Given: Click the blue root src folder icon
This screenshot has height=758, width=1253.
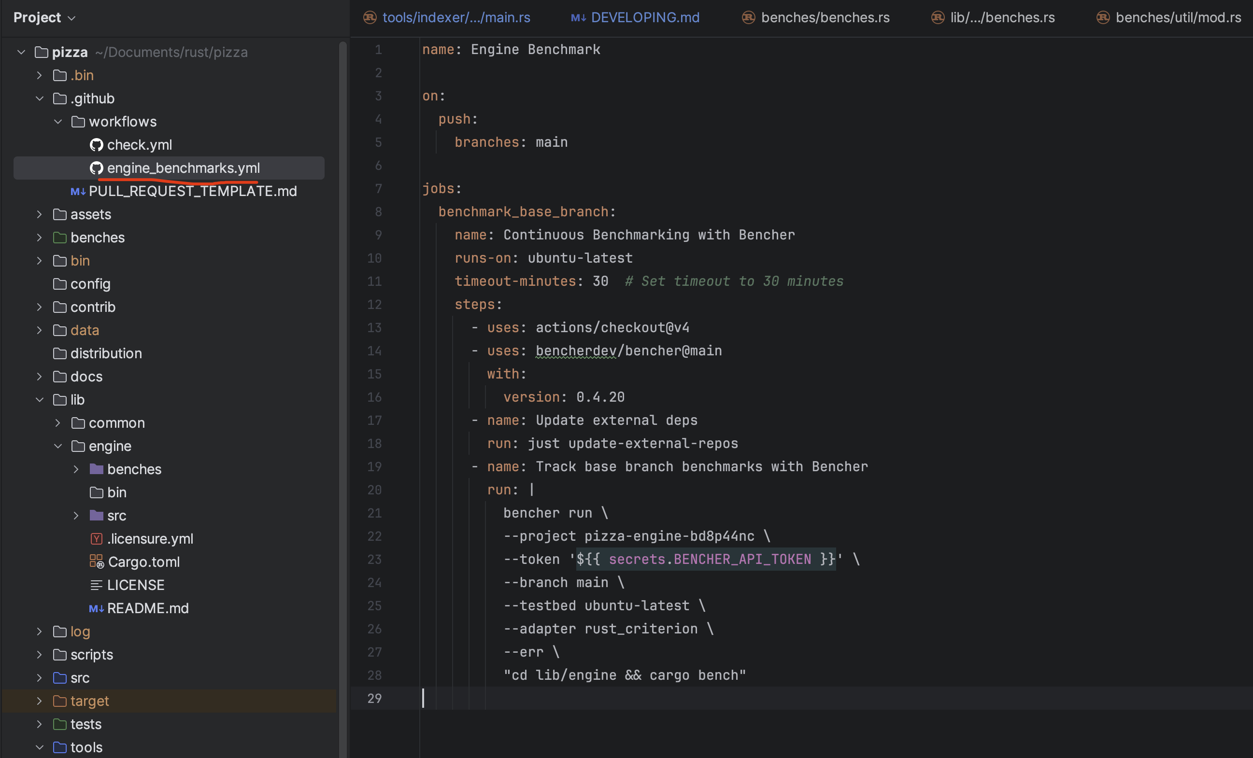Looking at the screenshot, I should [59, 678].
